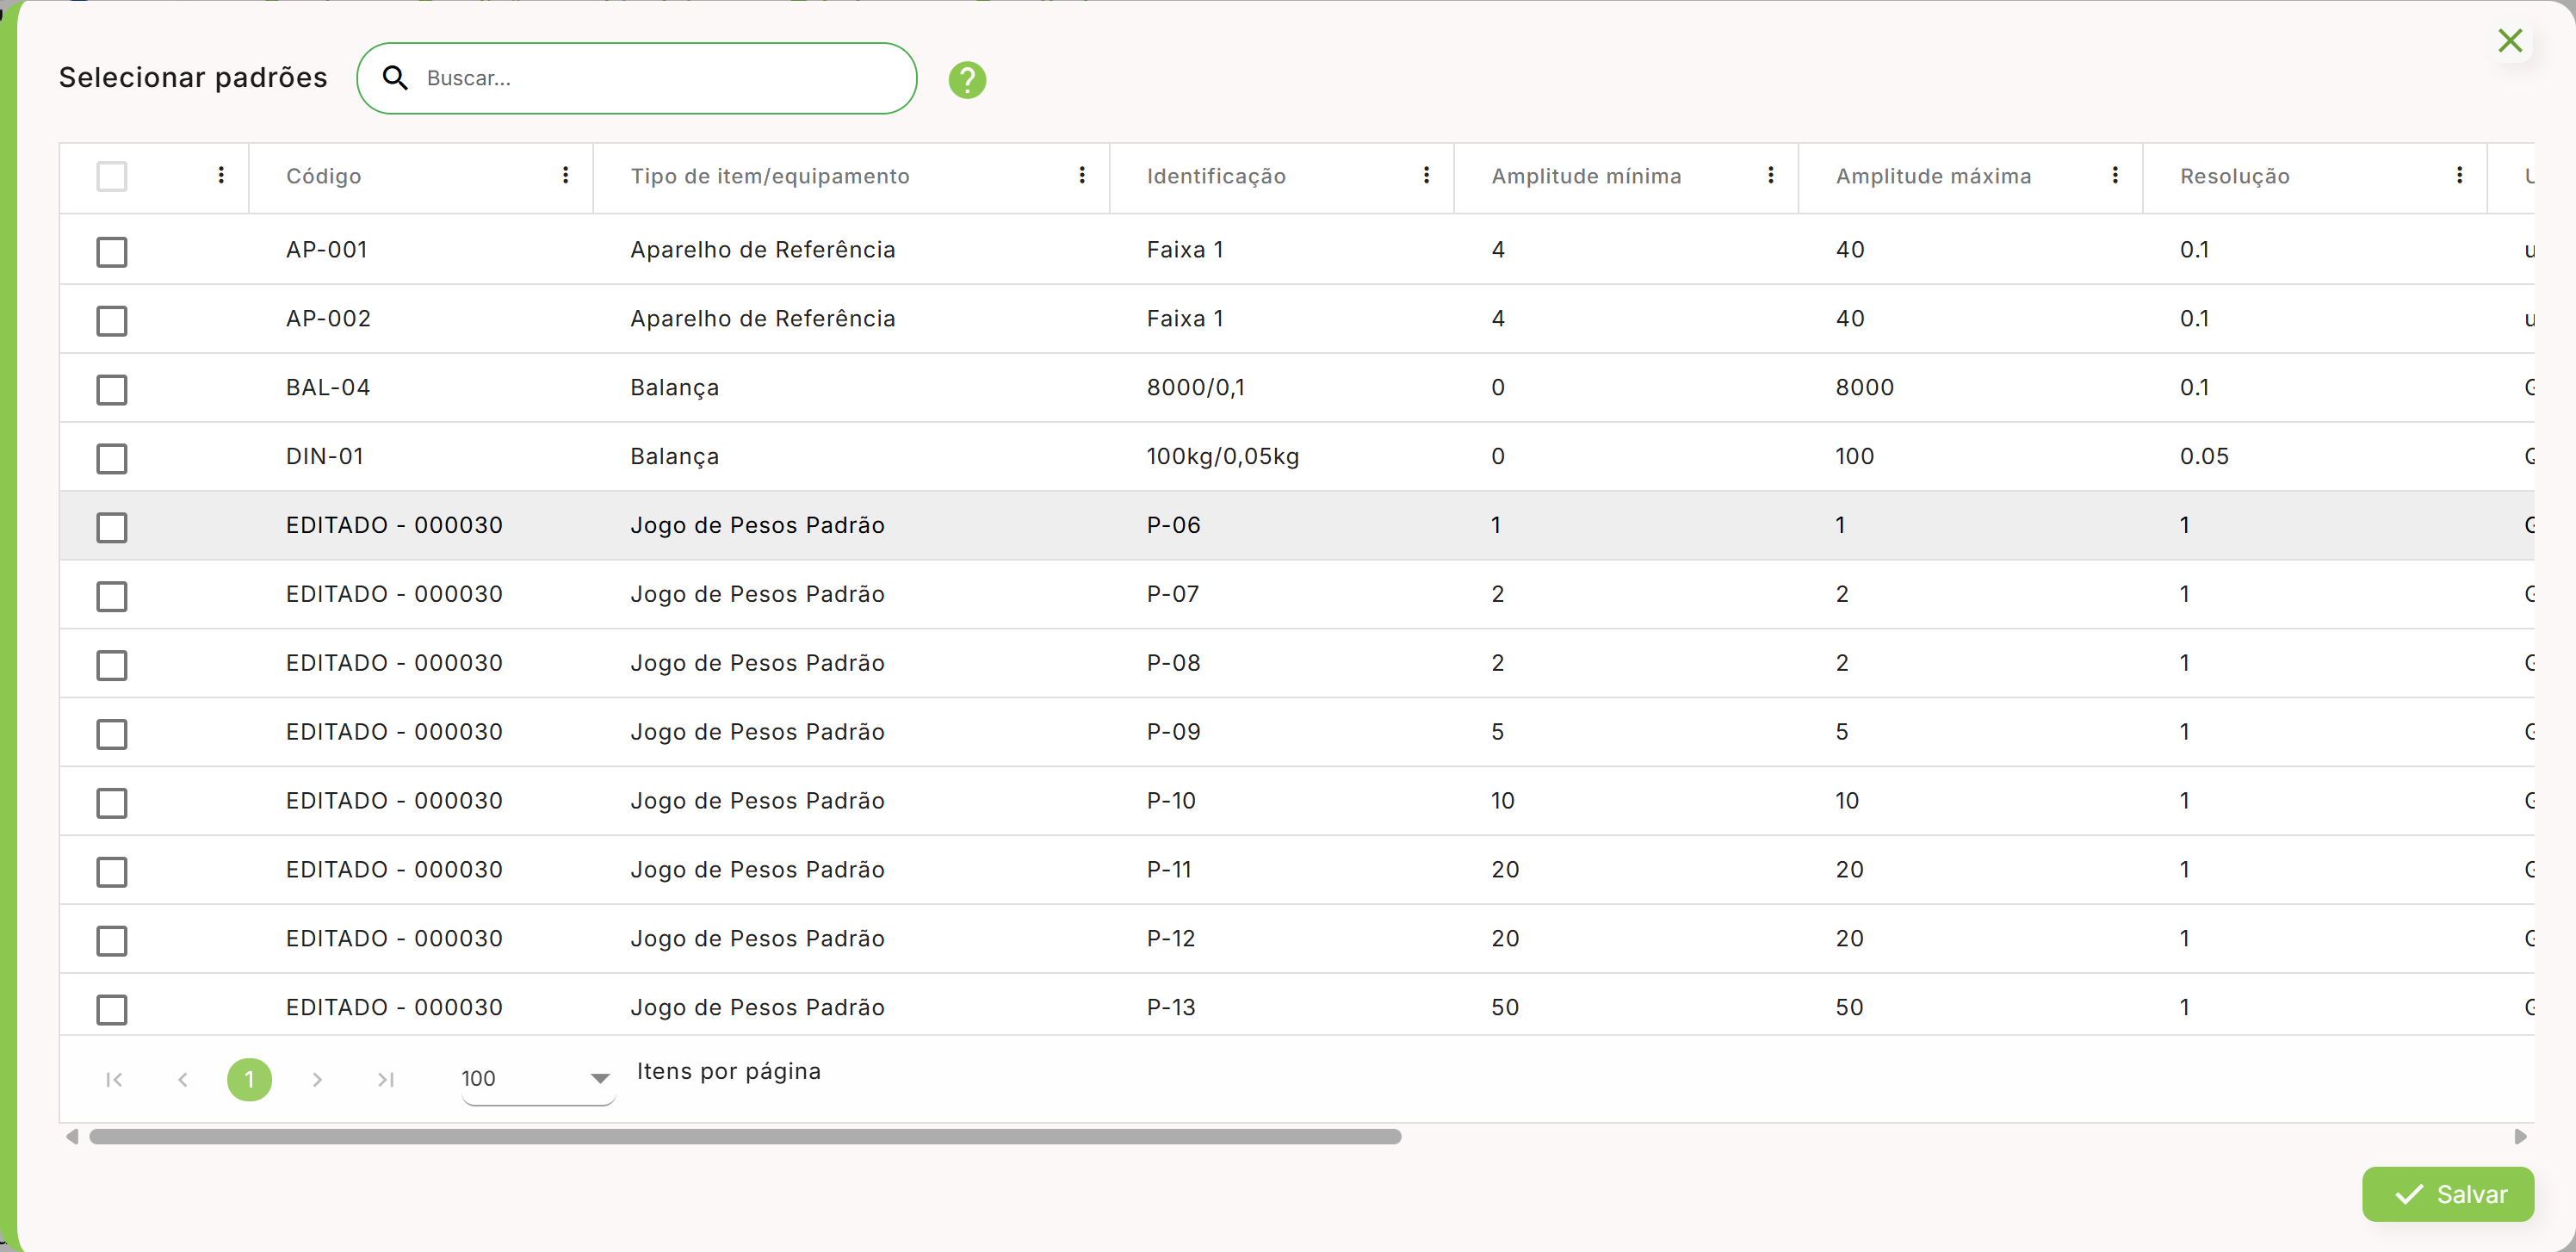Image resolution: width=2576 pixels, height=1252 pixels.
Task: Check the P-13 row checkbox
Action: pyautogui.click(x=112, y=1010)
